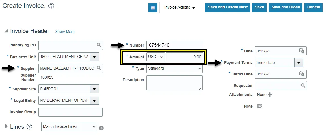Click the Requester search magnifier icon
326x136 pixels.
[x=303, y=86]
